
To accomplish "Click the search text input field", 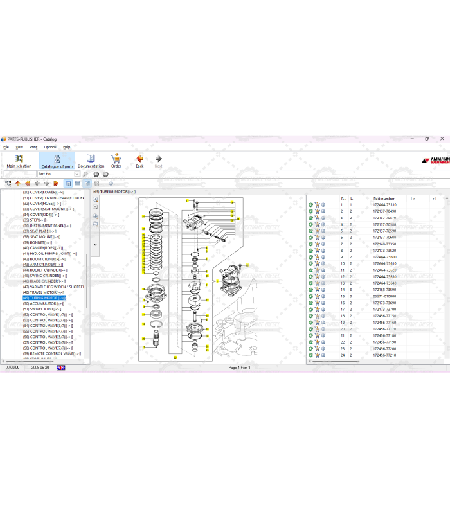I will click(19, 174).
